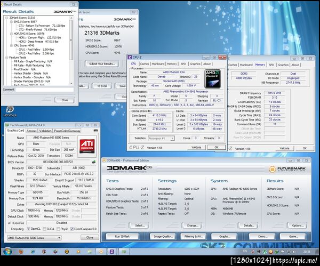Viewport: 320px width, 266px height.
Task: Collapse the HDR/SM3.0 Score tree node
Action: tap(11, 34)
